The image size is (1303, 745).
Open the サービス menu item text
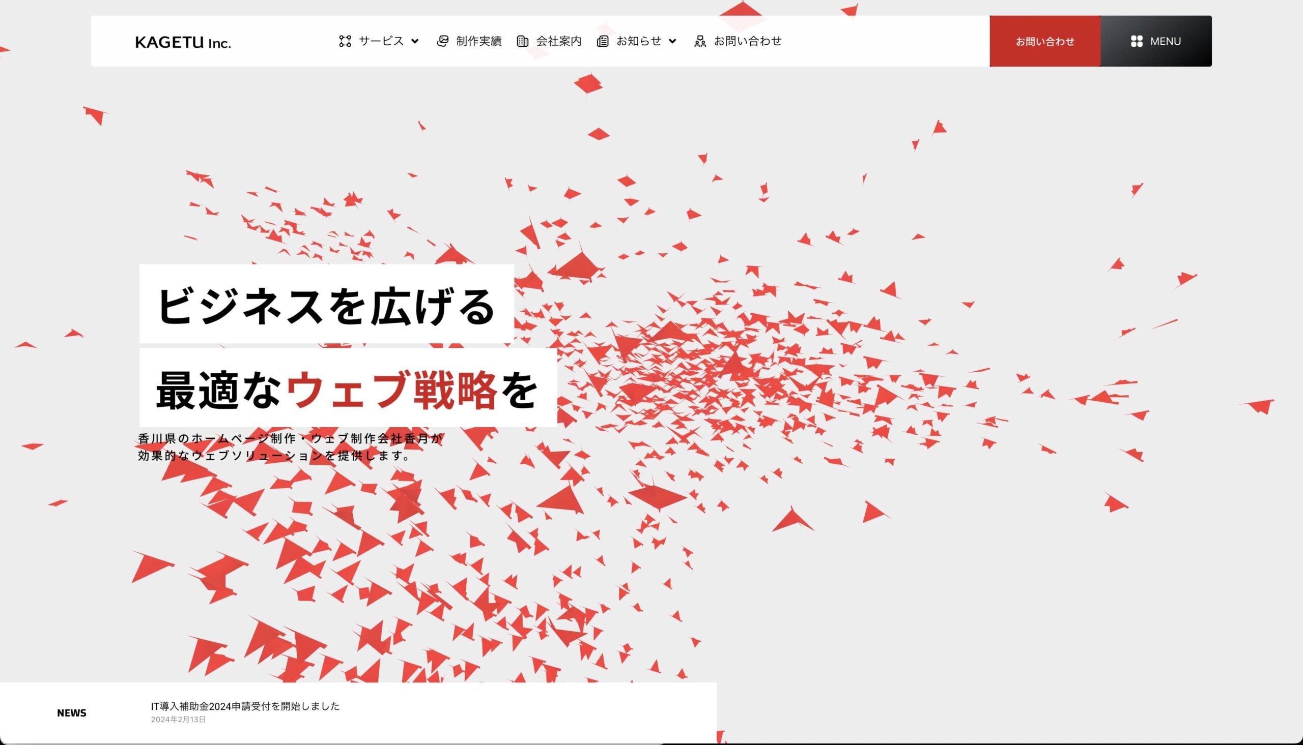point(381,41)
